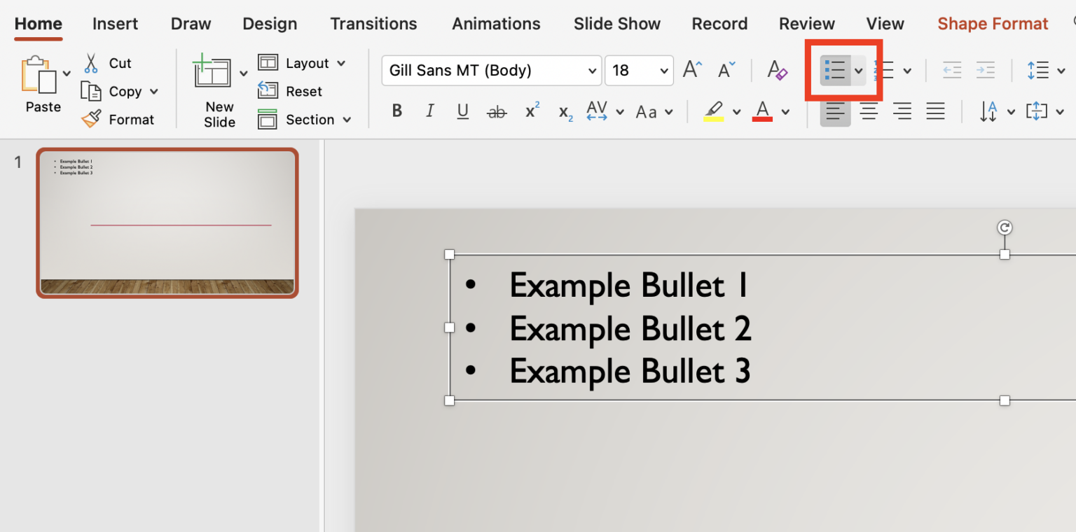Image resolution: width=1076 pixels, height=532 pixels.
Task: Open the Layout menu
Action: coord(302,63)
